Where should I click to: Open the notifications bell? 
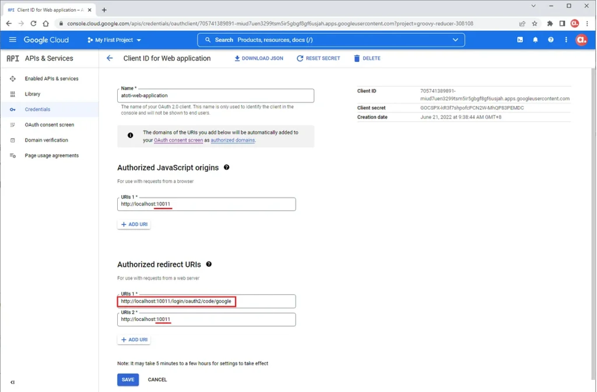[535, 40]
